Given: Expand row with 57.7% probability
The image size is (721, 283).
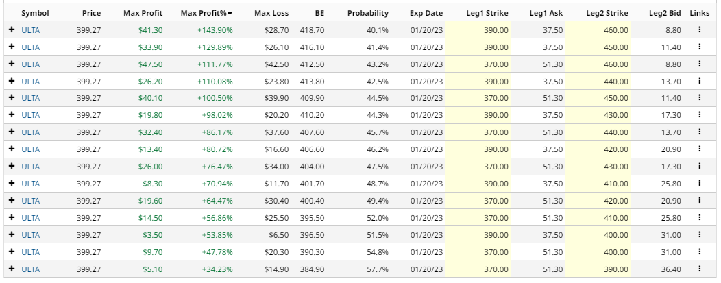Looking at the screenshot, I should (12, 269).
